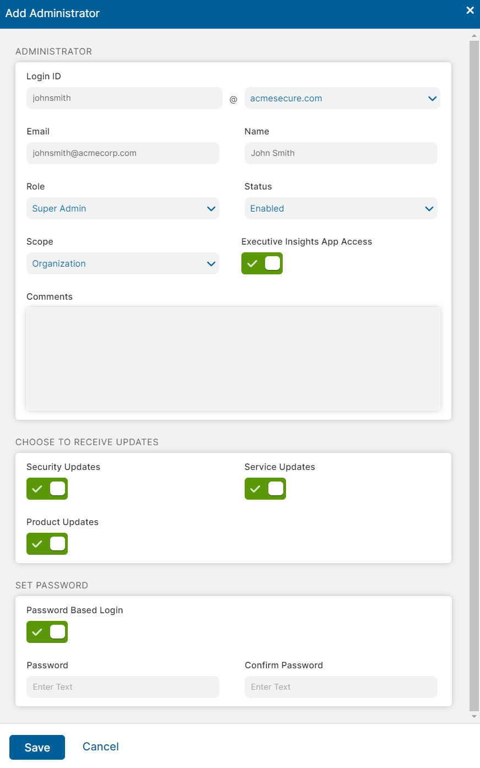Image resolution: width=480 pixels, height=768 pixels.
Task: Disable Executive Insights App Access
Action: coord(262,263)
